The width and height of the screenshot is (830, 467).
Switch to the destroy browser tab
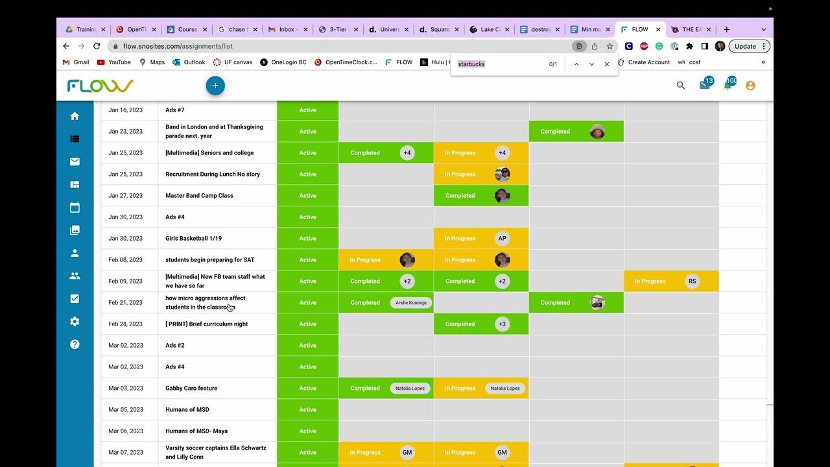[x=538, y=29]
